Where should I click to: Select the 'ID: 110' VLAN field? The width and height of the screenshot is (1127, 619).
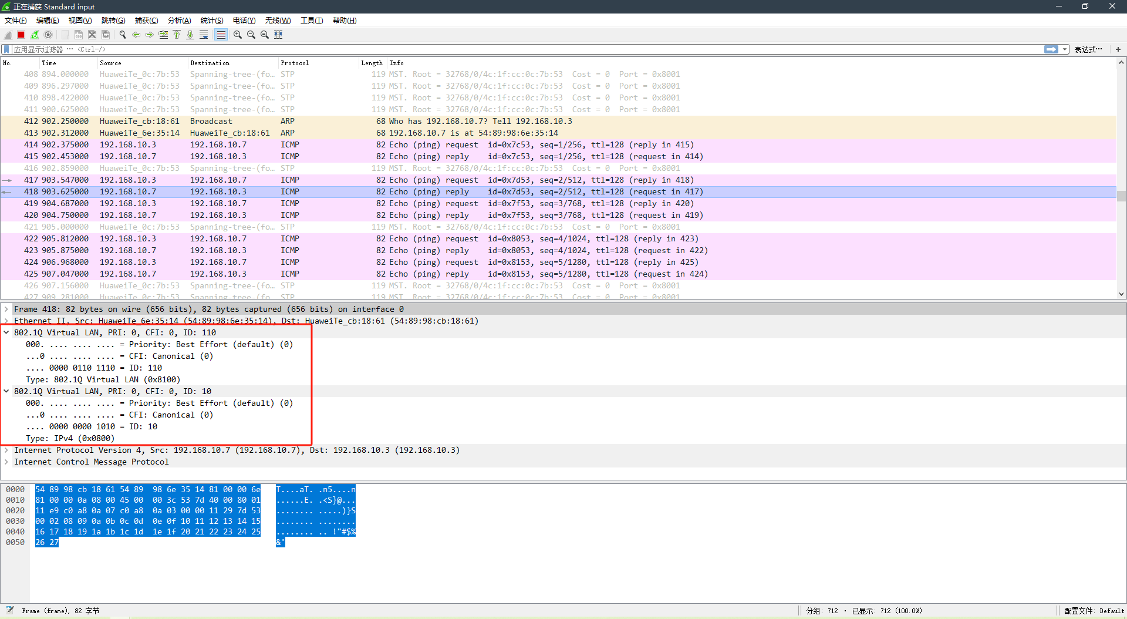[x=94, y=368]
